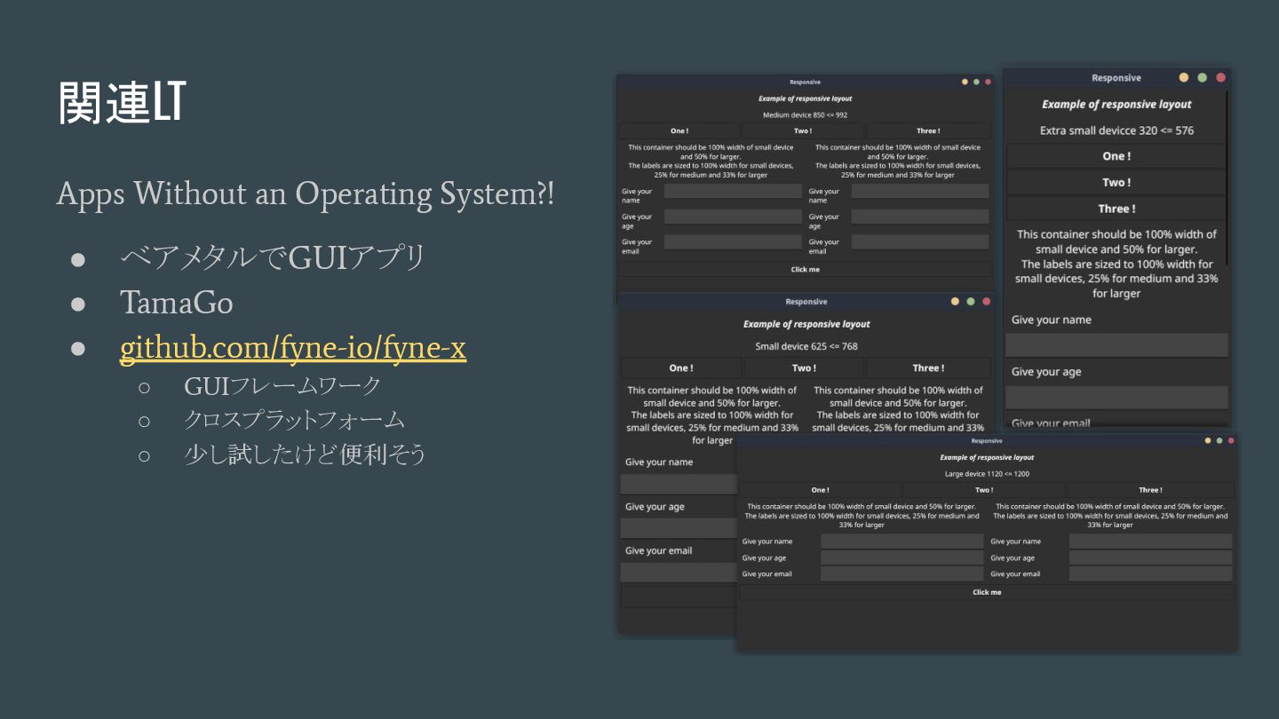Select right-column name field in Large device window

point(1150,541)
